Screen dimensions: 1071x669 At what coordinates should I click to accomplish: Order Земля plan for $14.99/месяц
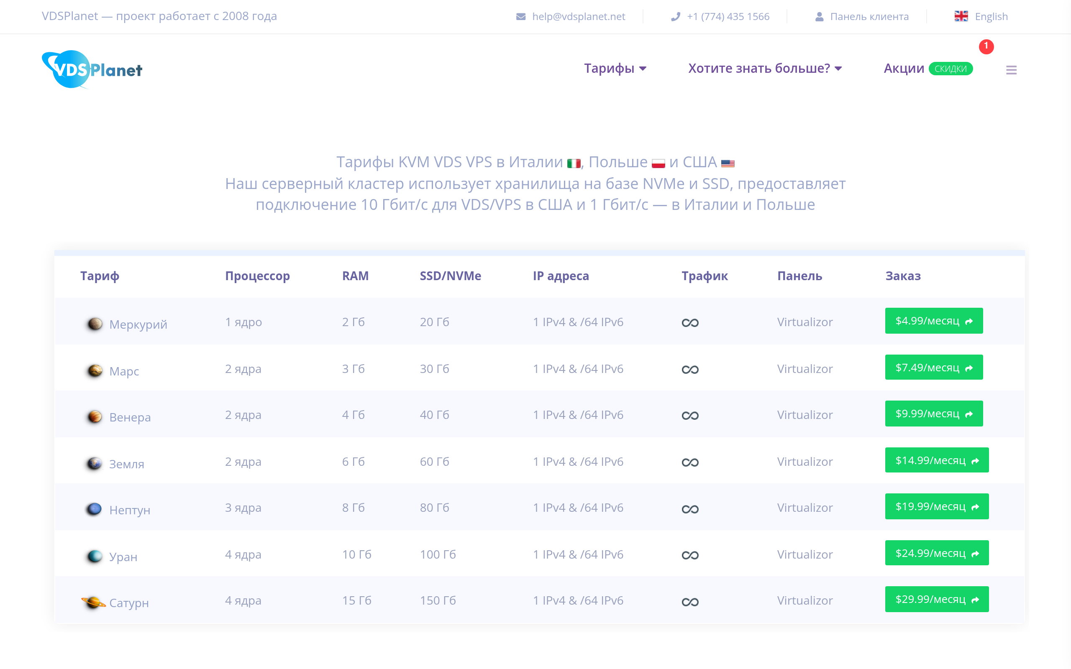point(937,460)
